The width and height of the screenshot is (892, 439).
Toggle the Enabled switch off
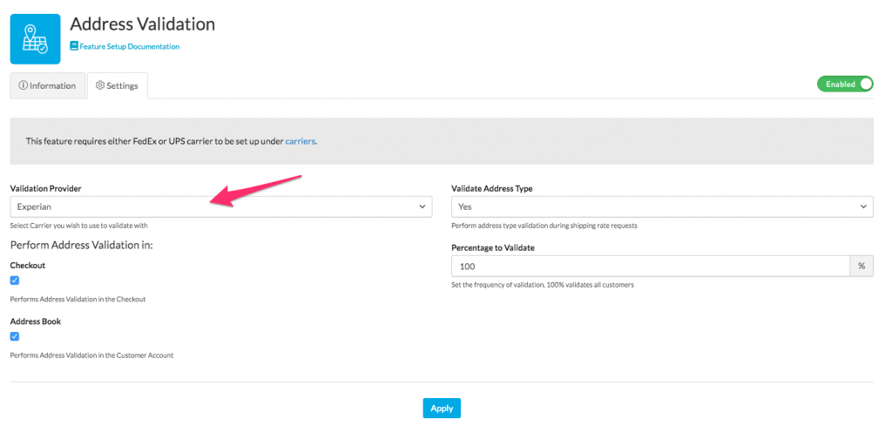(845, 84)
